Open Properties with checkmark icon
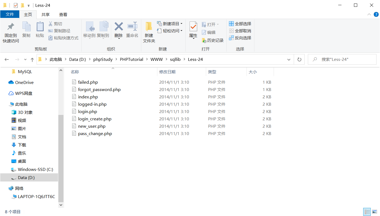 point(193,27)
